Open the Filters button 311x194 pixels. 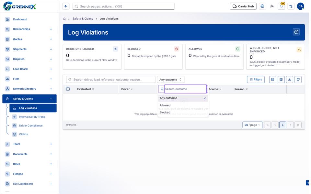(x=256, y=80)
